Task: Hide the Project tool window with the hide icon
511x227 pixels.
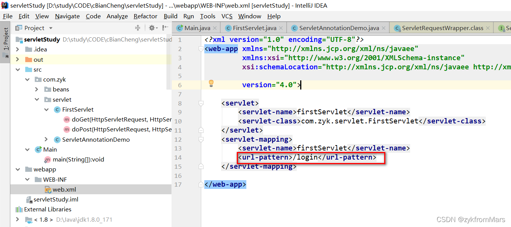Action: tap(165, 28)
